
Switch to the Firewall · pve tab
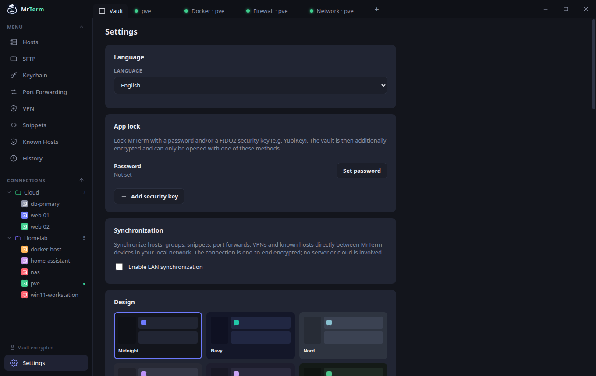266,11
